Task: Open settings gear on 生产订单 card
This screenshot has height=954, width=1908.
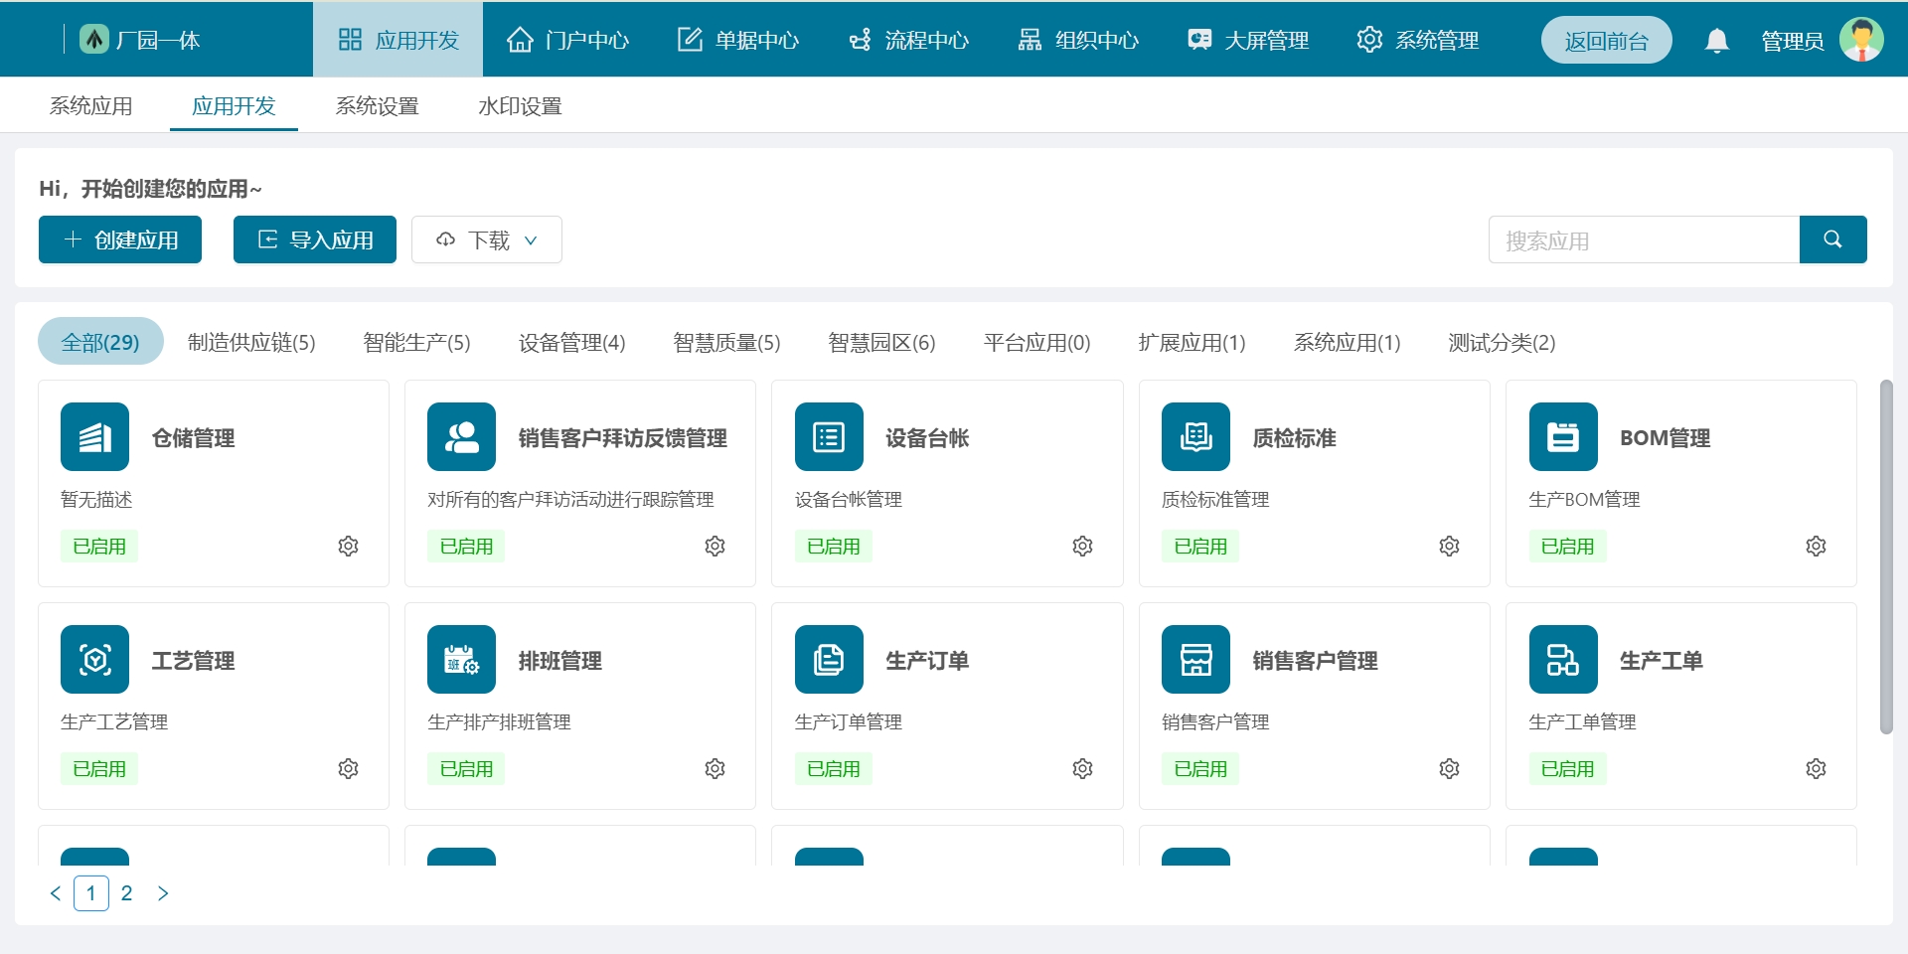Action: pos(1082,769)
